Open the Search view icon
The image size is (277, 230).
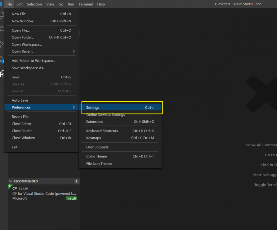tap(2, 29)
